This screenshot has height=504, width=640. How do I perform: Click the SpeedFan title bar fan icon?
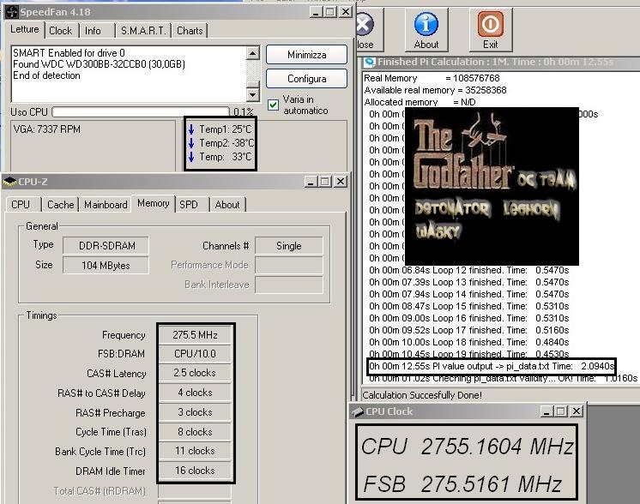tap(11, 12)
